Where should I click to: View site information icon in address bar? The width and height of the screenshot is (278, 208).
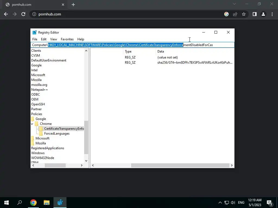[x=34, y=14]
